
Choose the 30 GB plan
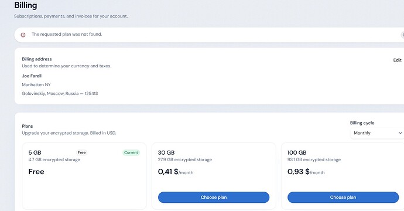[x=214, y=198]
